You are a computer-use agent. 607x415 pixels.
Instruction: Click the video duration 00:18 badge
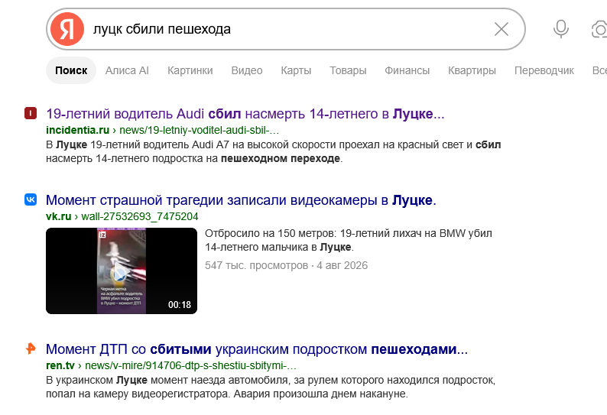(179, 305)
